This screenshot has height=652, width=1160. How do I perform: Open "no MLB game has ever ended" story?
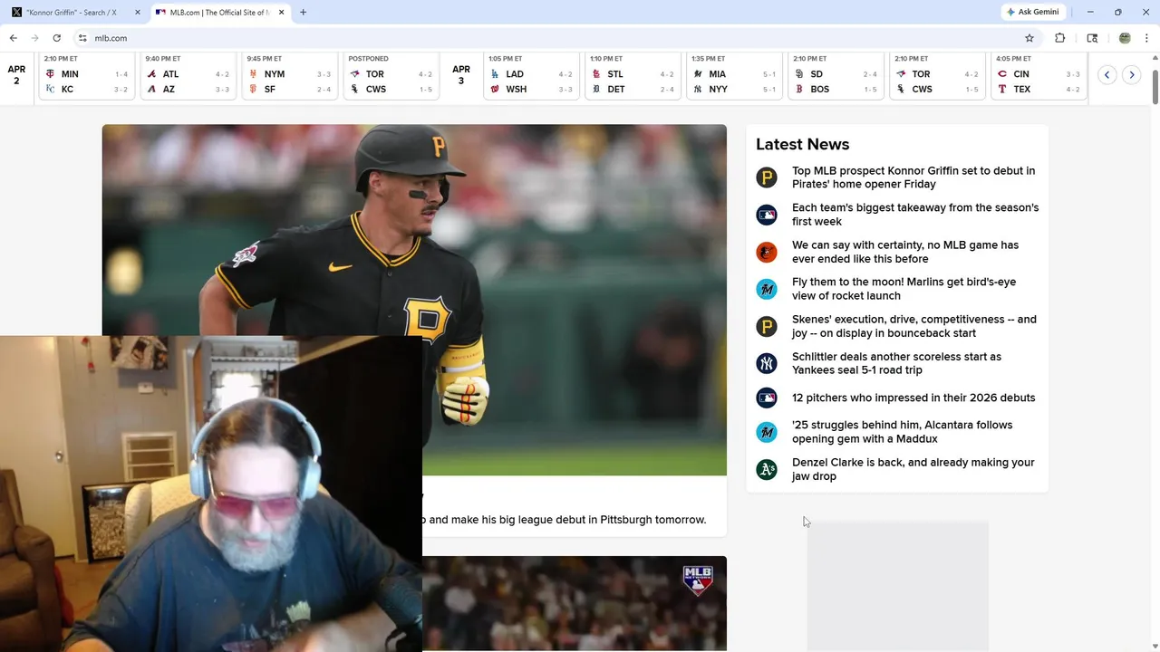[x=905, y=252]
